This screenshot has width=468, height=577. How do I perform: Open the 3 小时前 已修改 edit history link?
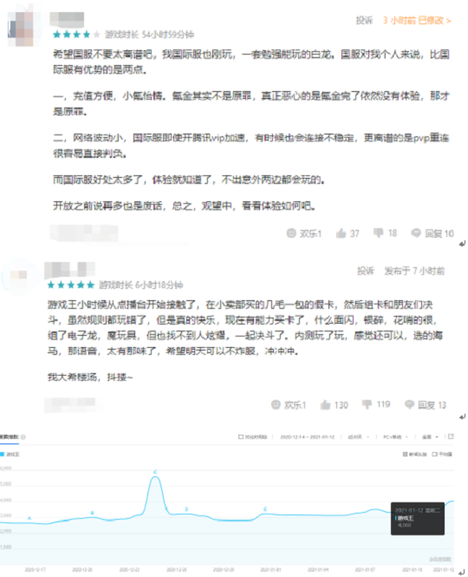tap(417, 20)
